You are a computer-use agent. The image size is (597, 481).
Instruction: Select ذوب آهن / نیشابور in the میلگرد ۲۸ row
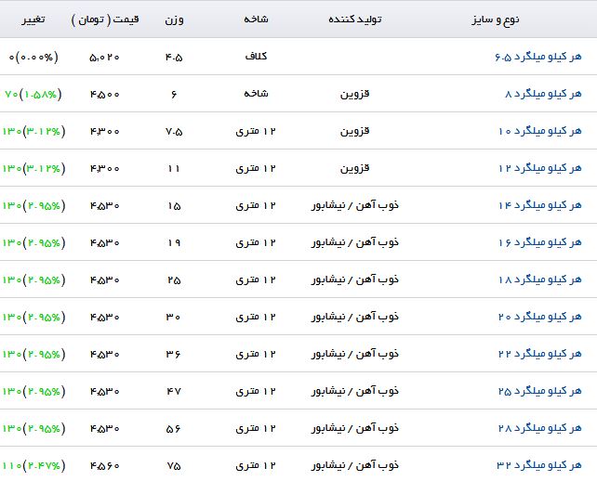click(x=355, y=428)
